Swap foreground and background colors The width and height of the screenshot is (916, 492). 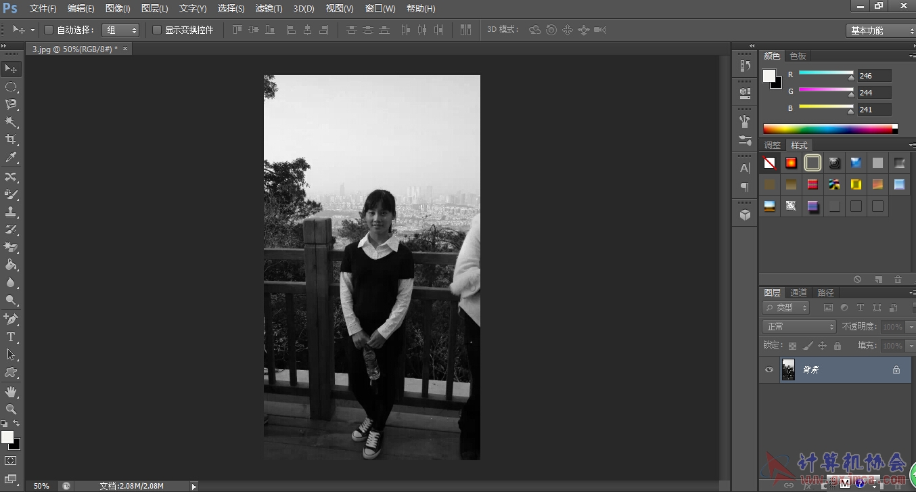[17, 424]
